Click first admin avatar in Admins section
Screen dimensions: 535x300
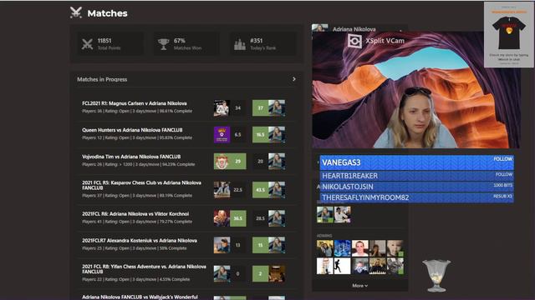[325, 248]
